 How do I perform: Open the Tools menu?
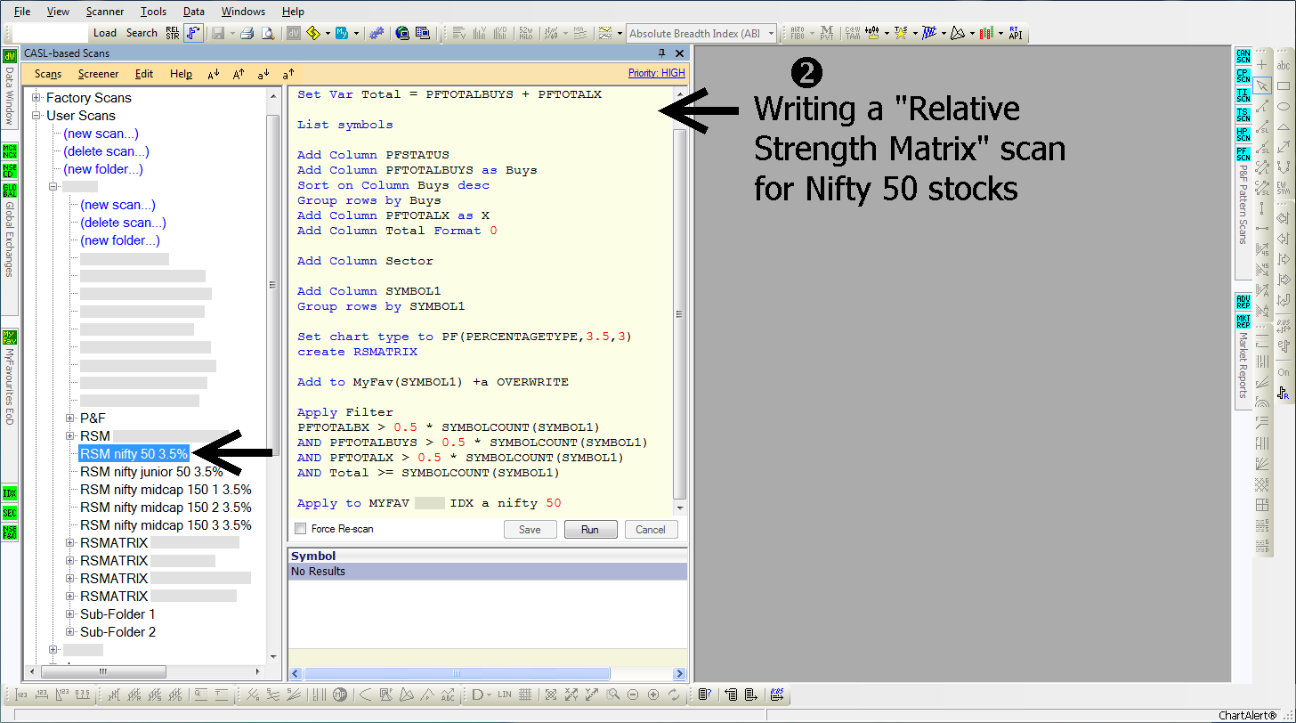[x=153, y=12]
